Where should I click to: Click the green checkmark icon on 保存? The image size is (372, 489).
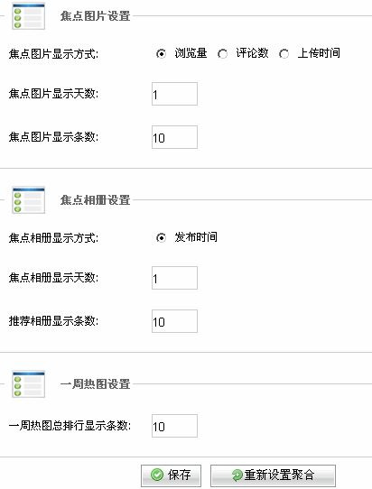click(157, 475)
